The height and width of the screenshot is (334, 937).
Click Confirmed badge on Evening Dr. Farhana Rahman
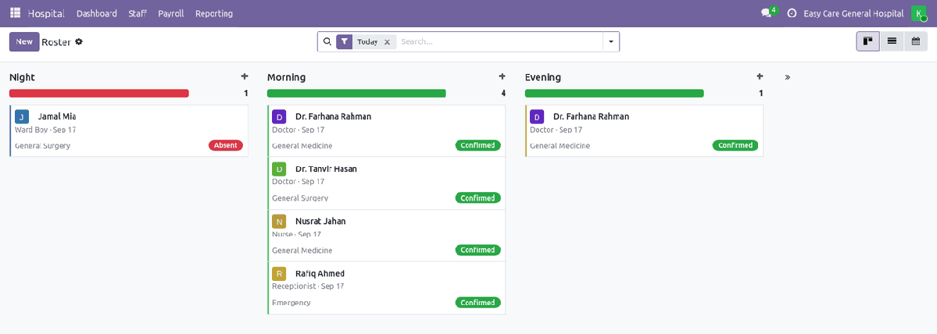(735, 145)
